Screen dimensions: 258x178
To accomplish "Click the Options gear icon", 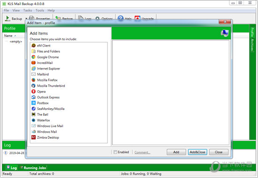I will [98, 18].
